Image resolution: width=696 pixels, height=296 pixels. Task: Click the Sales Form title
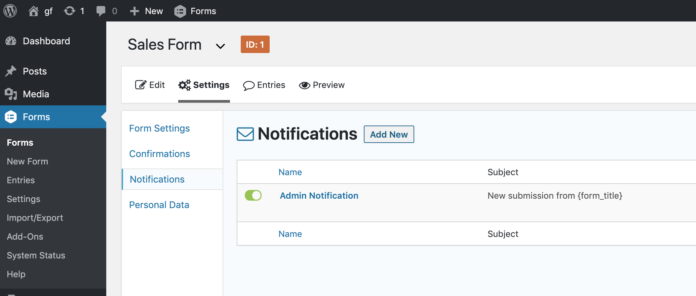pos(165,45)
